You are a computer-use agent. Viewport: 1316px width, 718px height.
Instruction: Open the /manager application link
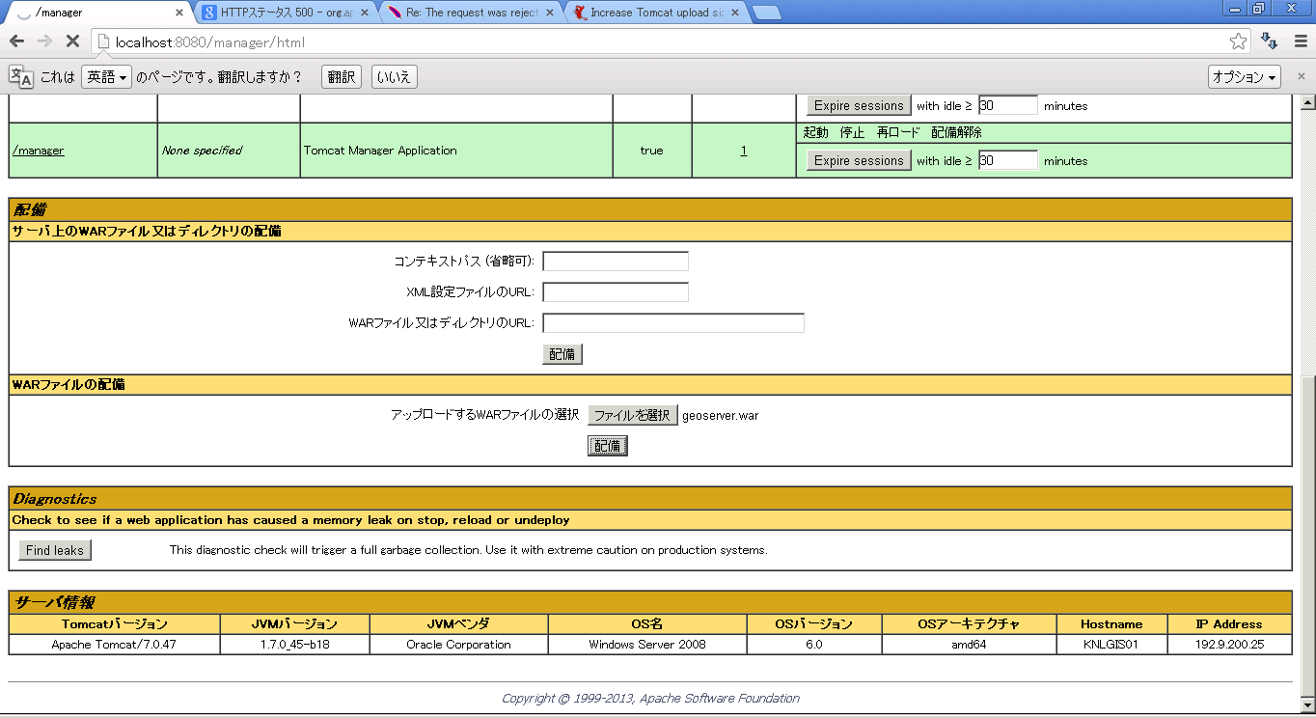39,151
